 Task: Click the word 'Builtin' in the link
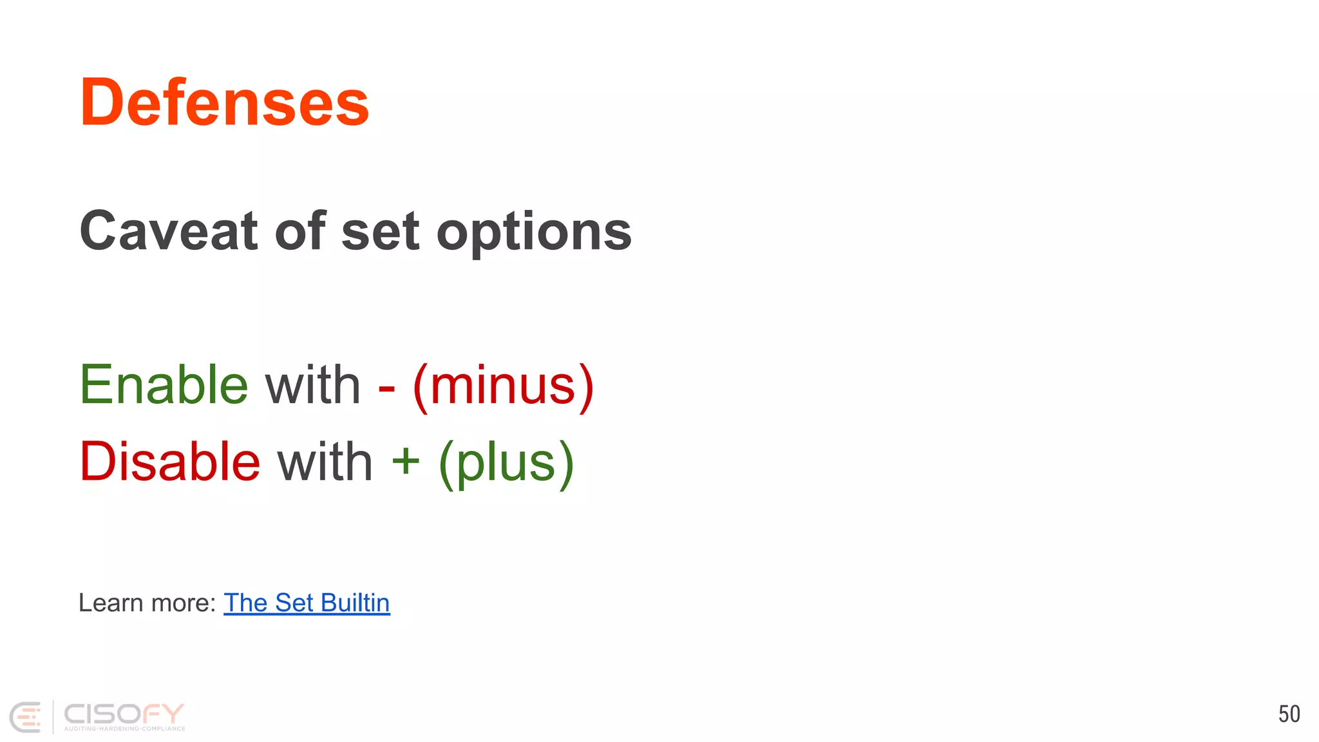(355, 603)
